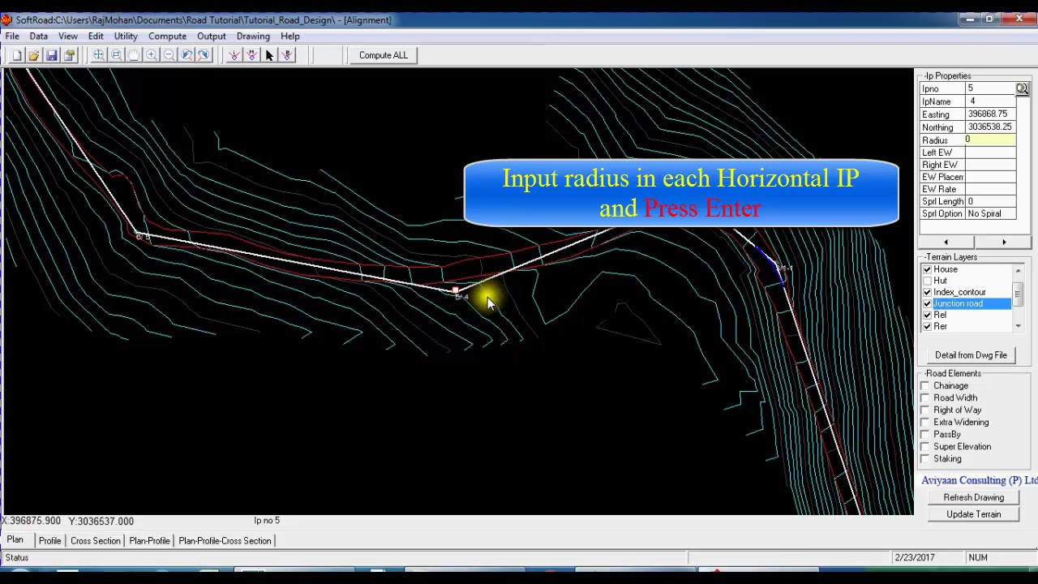This screenshot has width=1038, height=584.
Task: Click the Refresh Drawing button
Action: [x=973, y=497]
